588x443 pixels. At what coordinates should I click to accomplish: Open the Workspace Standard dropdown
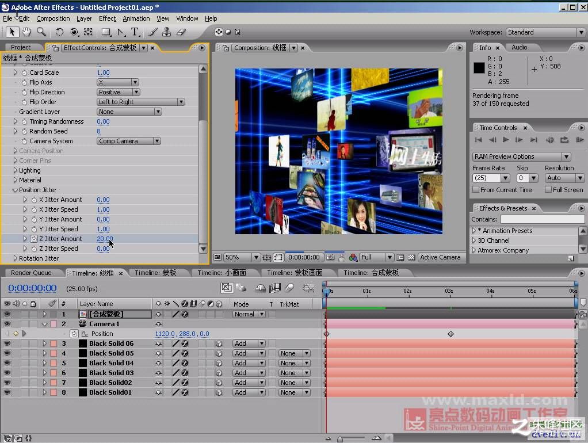pos(545,32)
